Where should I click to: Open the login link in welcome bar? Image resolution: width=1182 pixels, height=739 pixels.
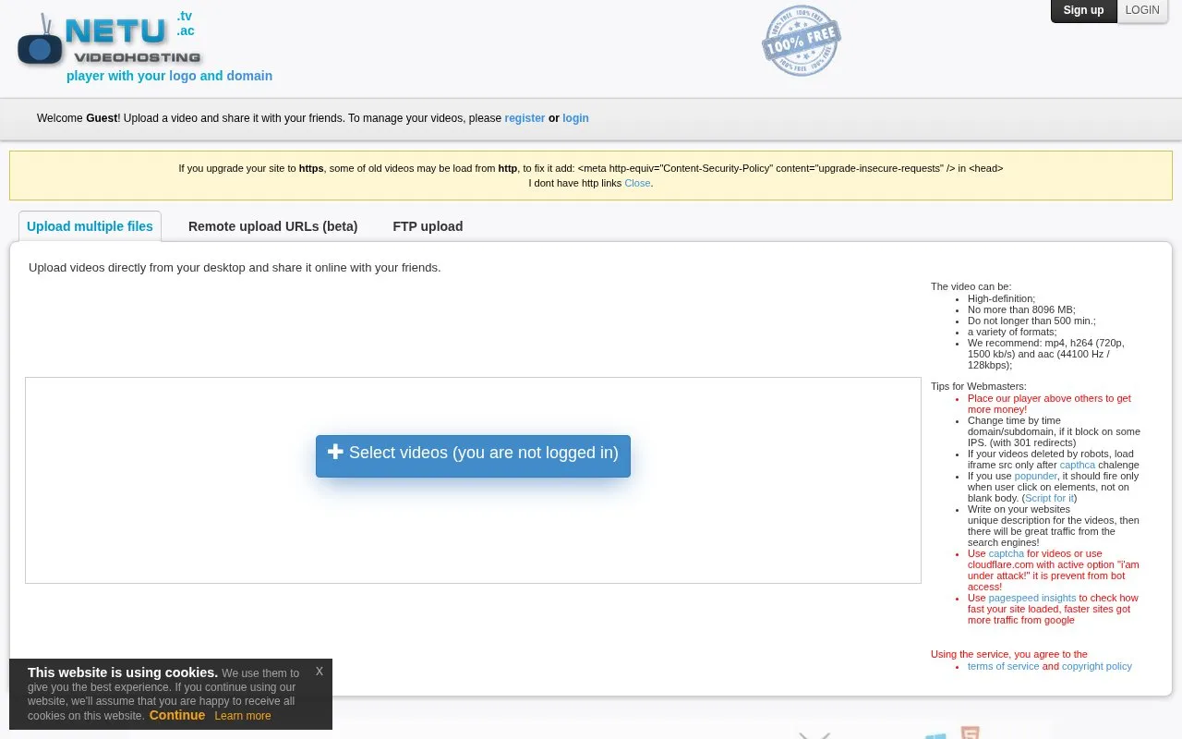coord(575,118)
